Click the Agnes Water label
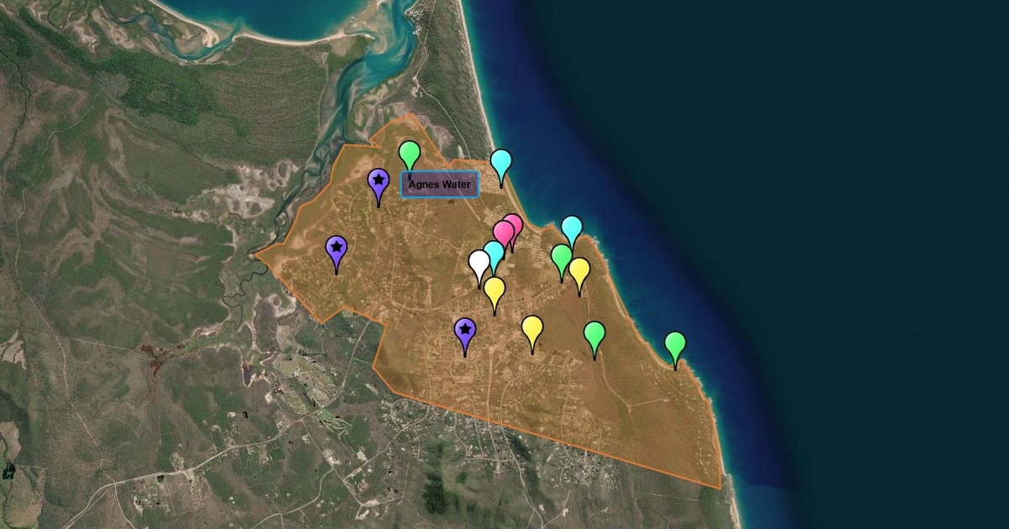Viewport: 1009px width, 529px height. (x=440, y=185)
